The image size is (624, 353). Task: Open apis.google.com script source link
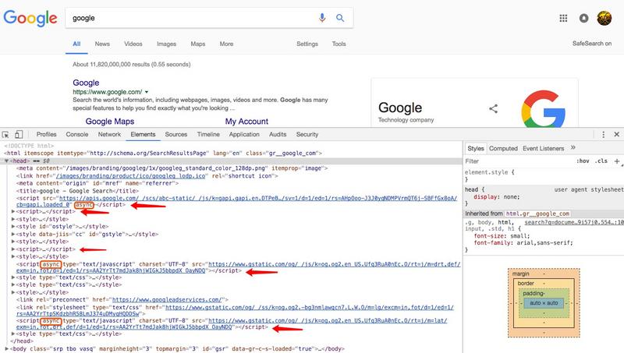(258, 198)
